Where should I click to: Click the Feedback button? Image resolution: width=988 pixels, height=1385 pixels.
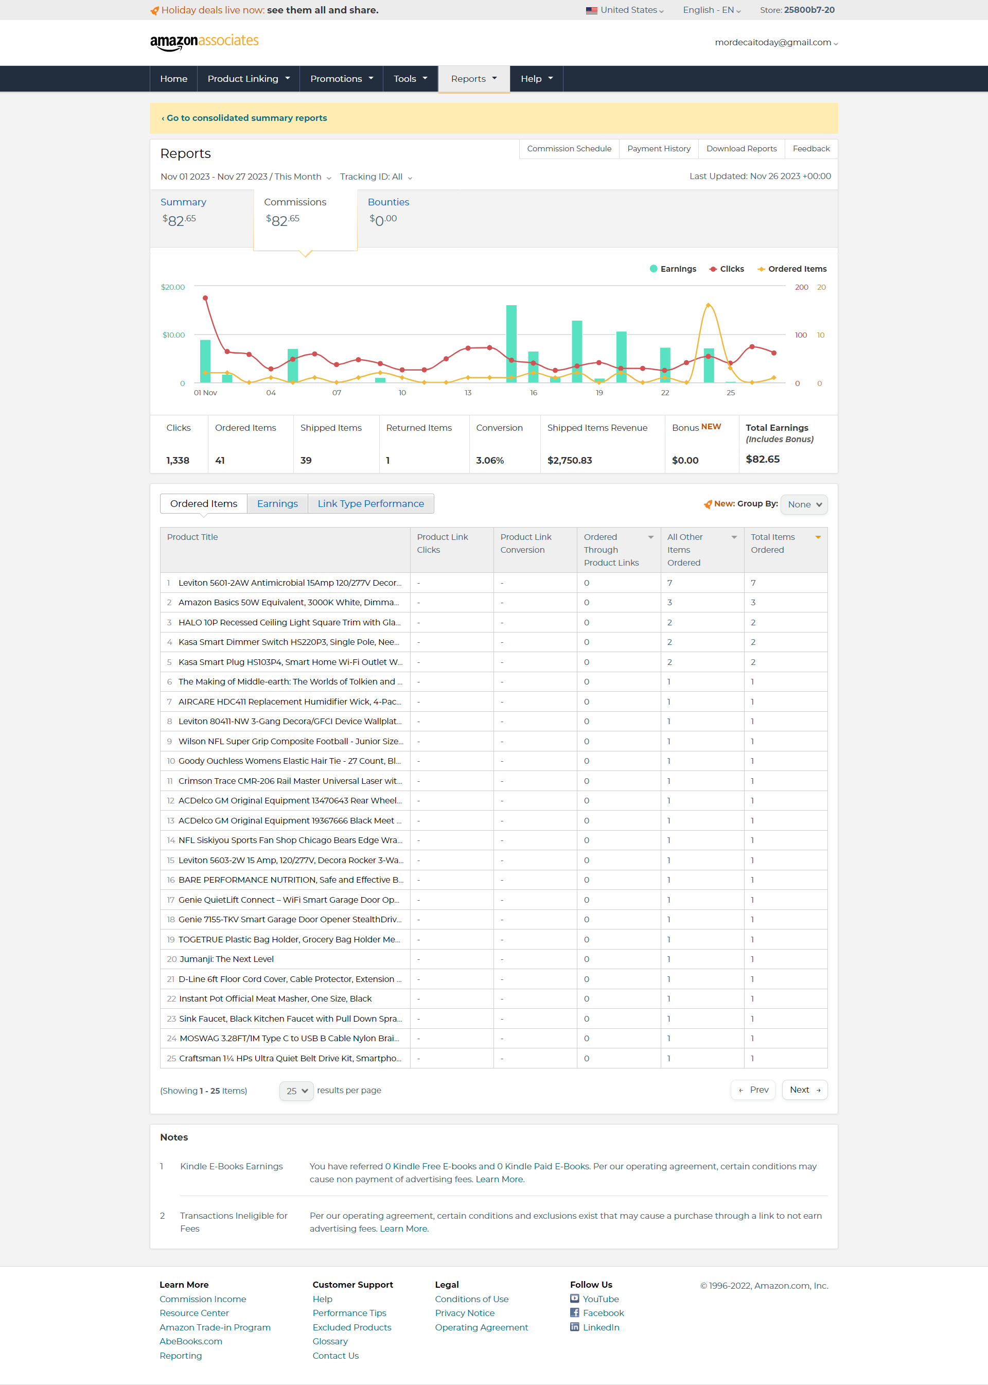point(811,149)
